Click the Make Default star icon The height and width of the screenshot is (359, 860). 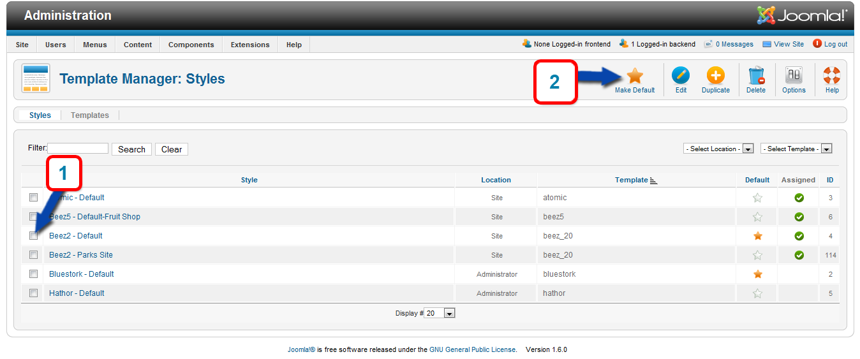[x=634, y=77]
